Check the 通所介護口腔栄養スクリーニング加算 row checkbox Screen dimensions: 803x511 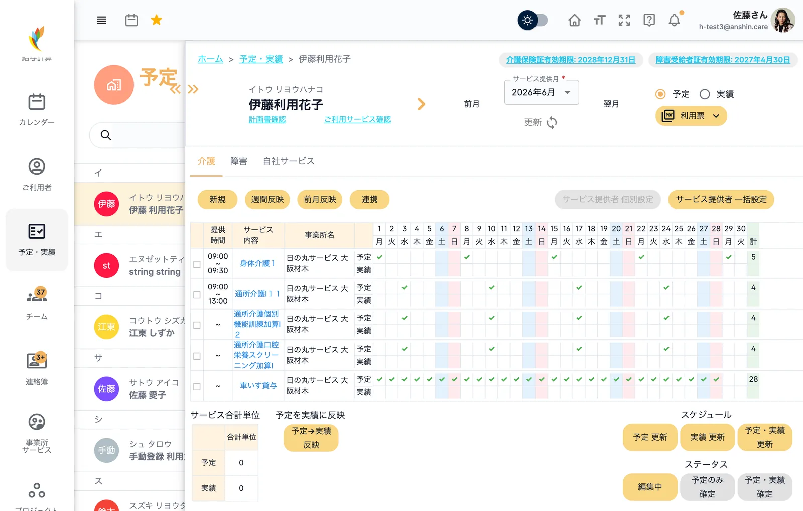coord(197,356)
